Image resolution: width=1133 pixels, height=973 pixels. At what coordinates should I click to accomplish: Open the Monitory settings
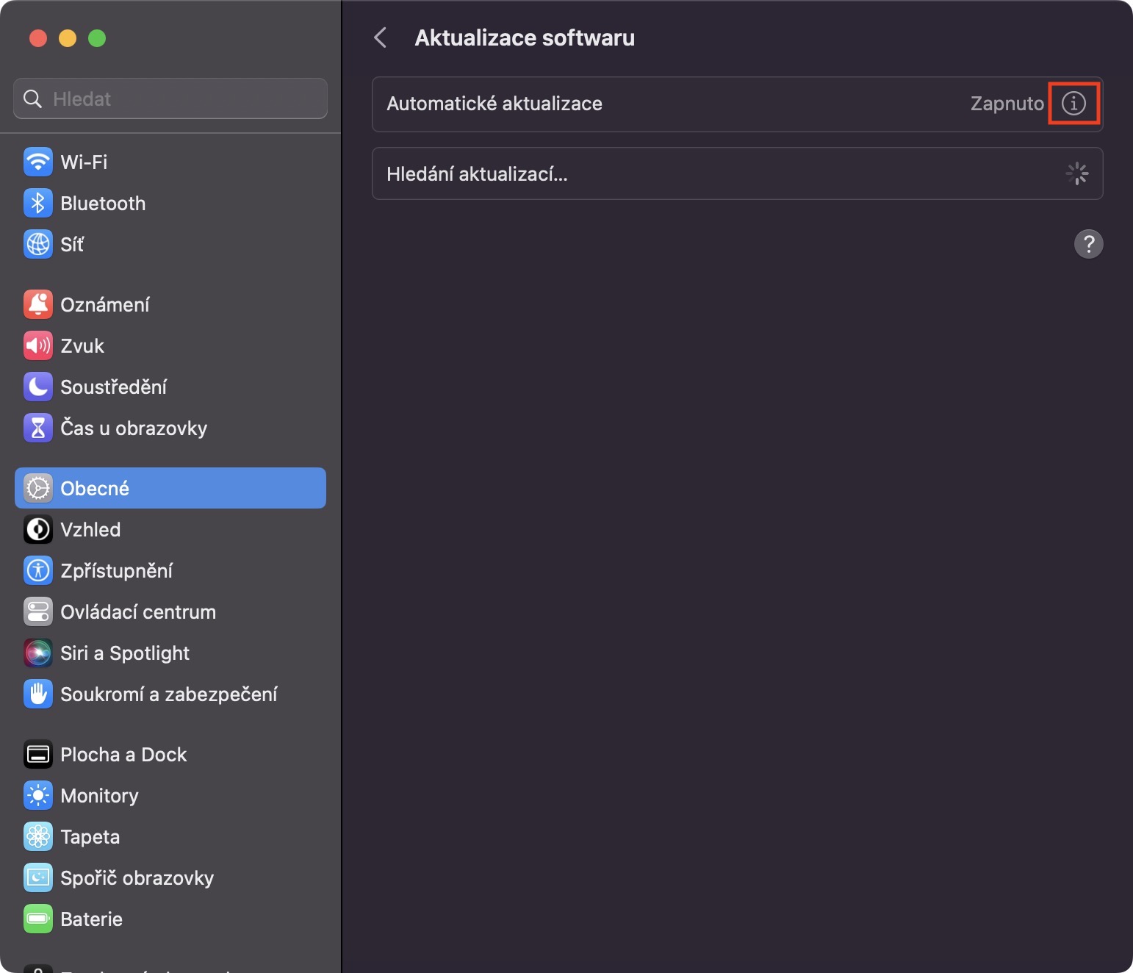pyautogui.click(x=99, y=795)
